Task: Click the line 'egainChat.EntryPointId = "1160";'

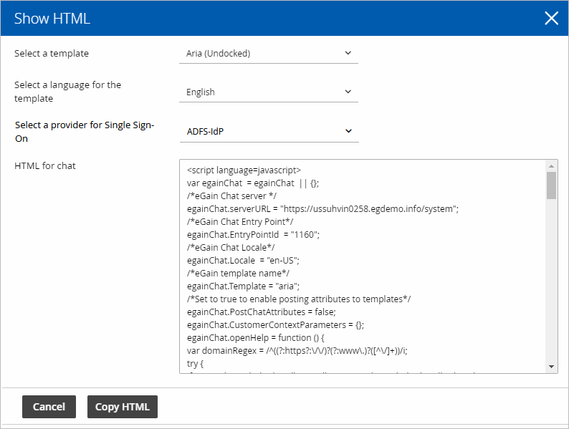Action: pyautogui.click(x=253, y=235)
